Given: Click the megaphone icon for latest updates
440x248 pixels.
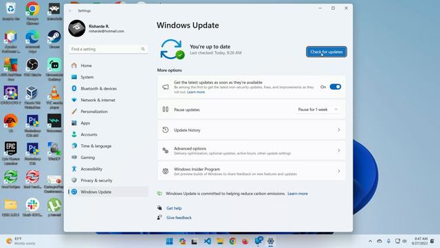Looking at the screenshot, I should pos(166,87).
